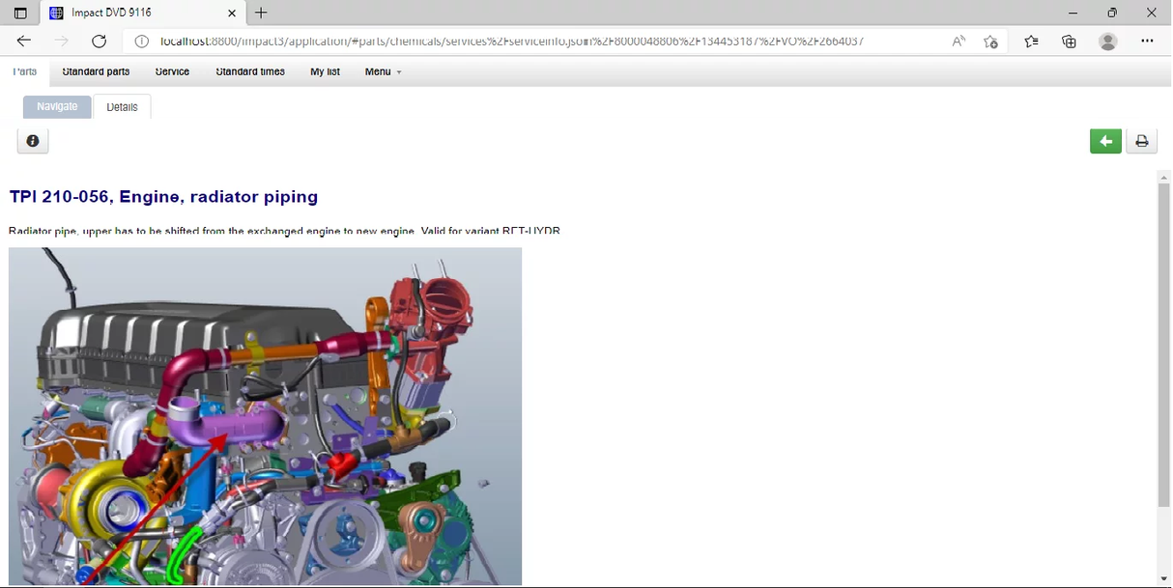Image resolution: width=1173 pixels, height=588 pixels.
Task: Open My list
Action: pyautogui.click(x=325, y=71)
